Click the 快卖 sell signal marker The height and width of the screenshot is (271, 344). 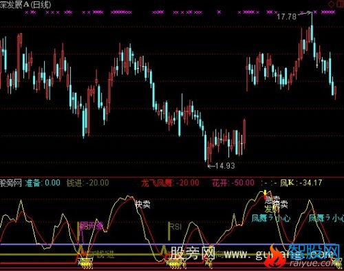(142, 204)
